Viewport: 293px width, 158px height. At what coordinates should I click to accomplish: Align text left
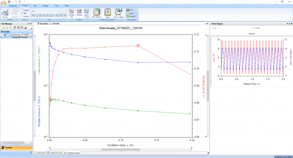point(57,15)
